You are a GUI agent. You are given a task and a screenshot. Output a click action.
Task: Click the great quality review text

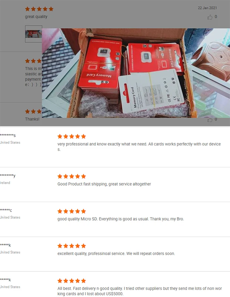(36, 17)
